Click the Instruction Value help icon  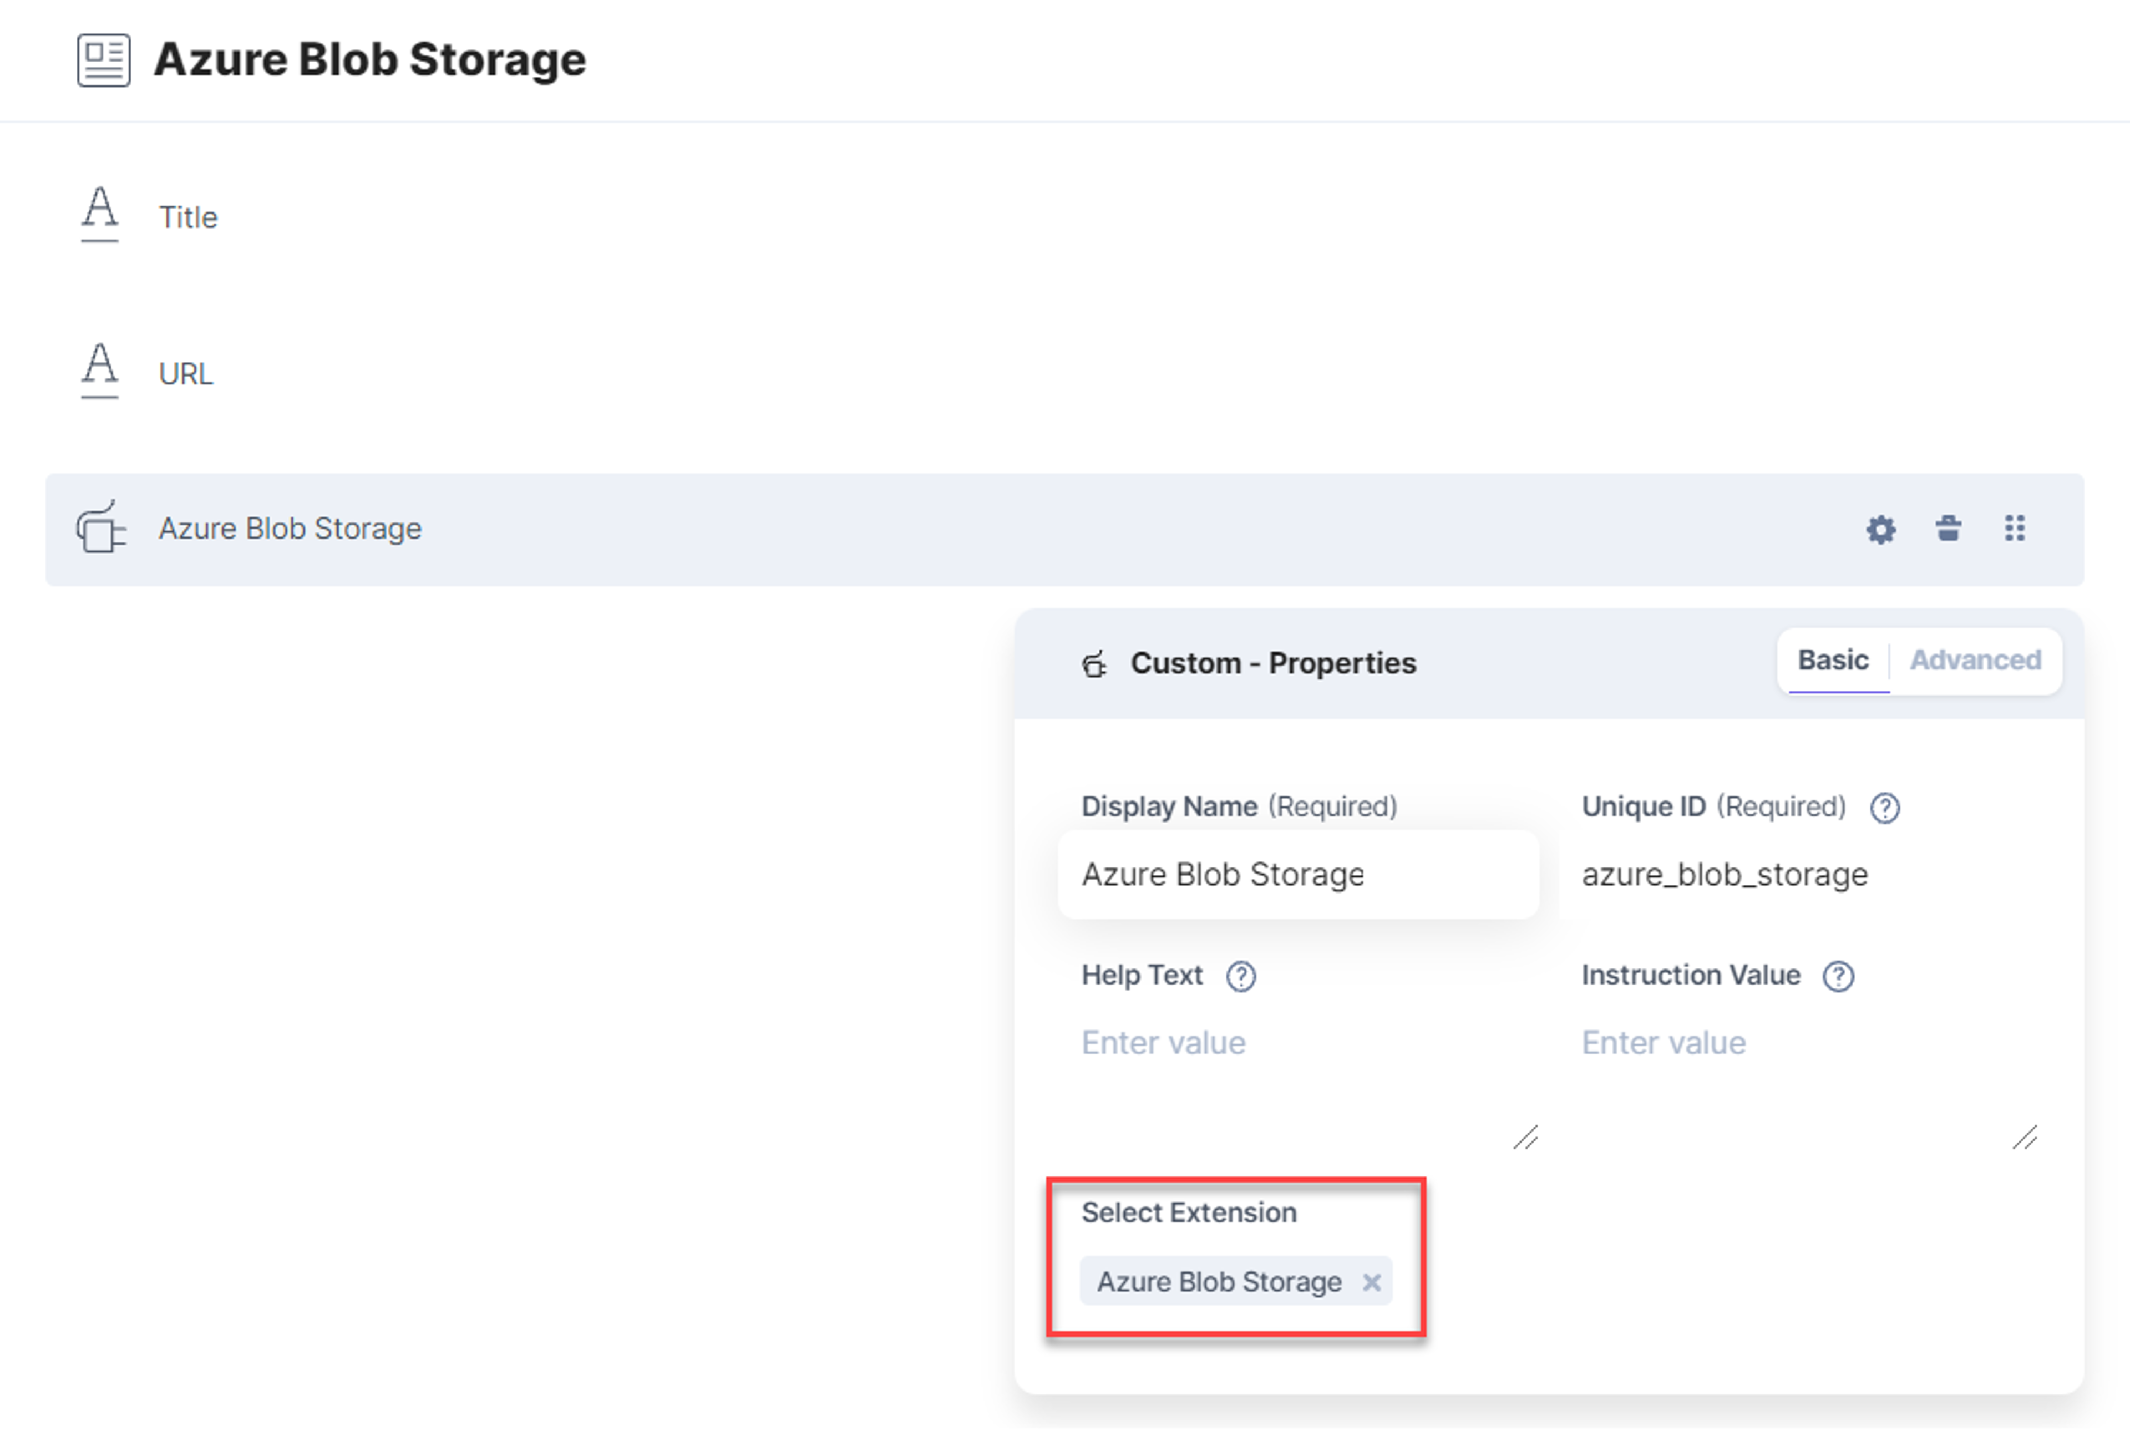[x=1838, y=977]
